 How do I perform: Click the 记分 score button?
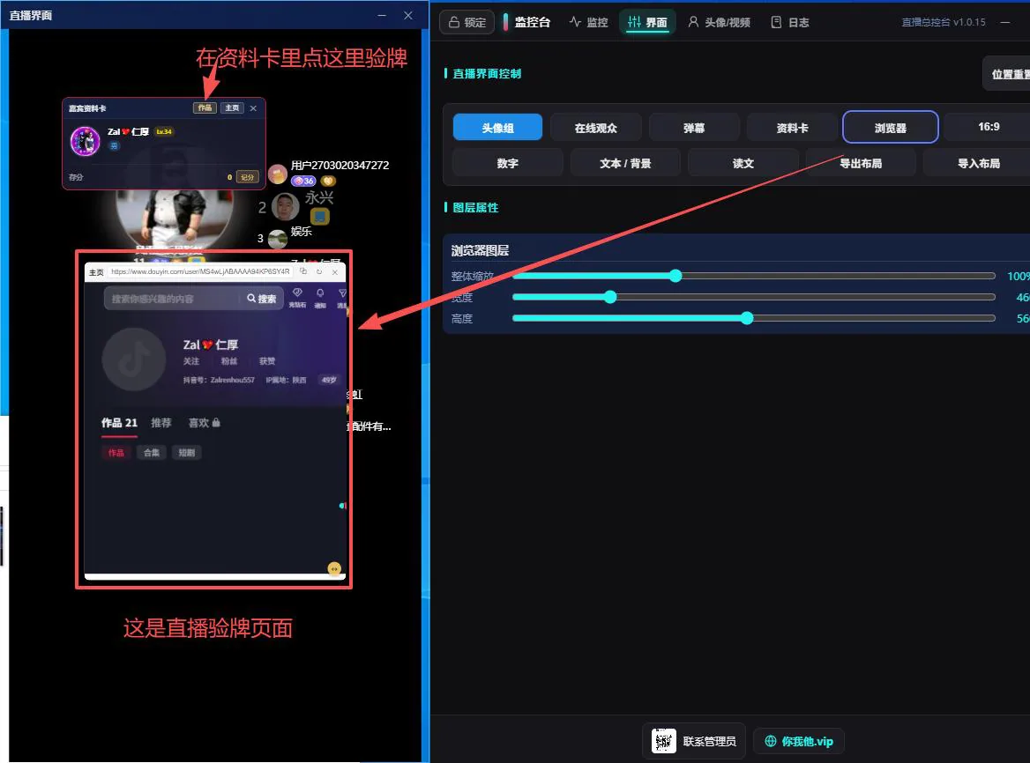click(x=247, y=177)
